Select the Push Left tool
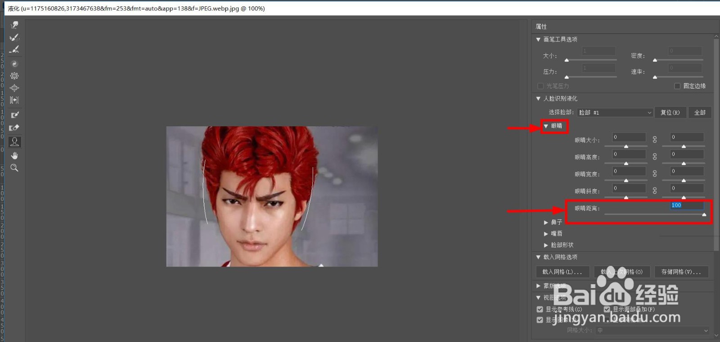The width and height of the screenshot is (720, 342). pos(14,100)
